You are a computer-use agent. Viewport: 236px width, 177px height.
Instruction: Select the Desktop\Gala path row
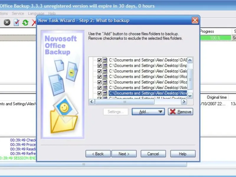coord(148,71)
